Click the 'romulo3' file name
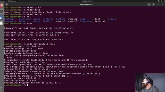This screenshot has height=92, width=165. (73, 21)
